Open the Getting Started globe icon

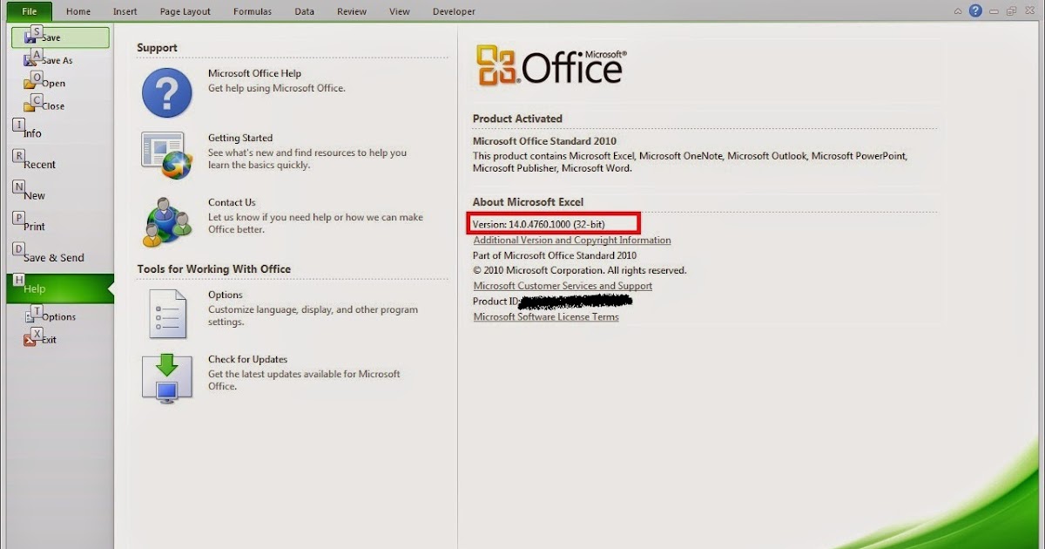[x=167, y=155]
